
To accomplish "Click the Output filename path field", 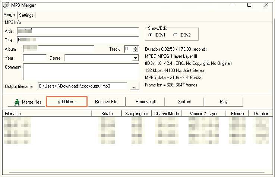I will [82, 86].
